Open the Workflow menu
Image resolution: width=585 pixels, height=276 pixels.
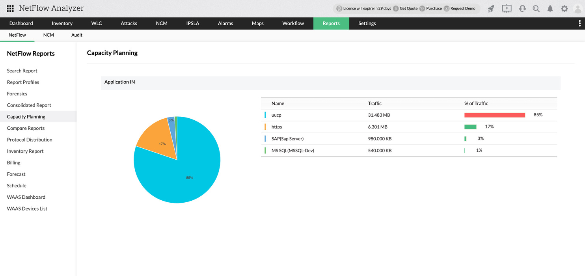coord(293,23)
